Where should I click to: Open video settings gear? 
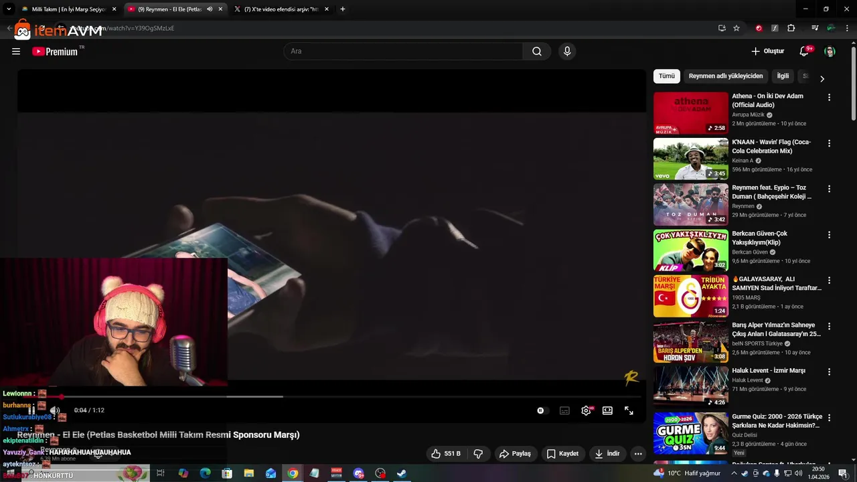[x=586, y=410]
